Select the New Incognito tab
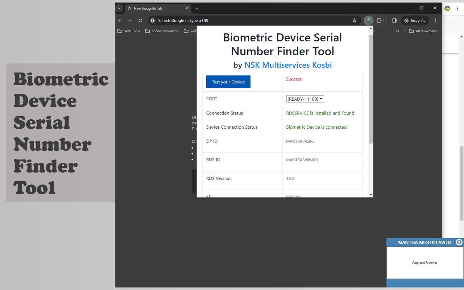The height and width of the screenshot is (290, 464). pyautogui.click(x=158, y=8)
